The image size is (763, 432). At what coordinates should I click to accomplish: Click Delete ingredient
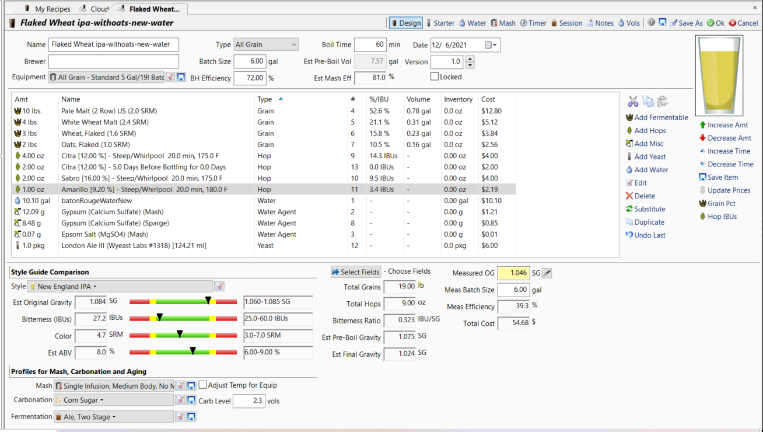(640, 196)
